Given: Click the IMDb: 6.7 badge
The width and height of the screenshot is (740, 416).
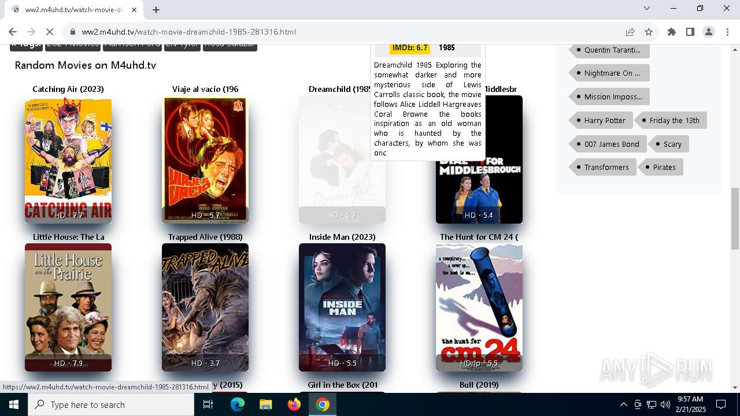Looking at the screenshot, I should click(x=410, y=48).
